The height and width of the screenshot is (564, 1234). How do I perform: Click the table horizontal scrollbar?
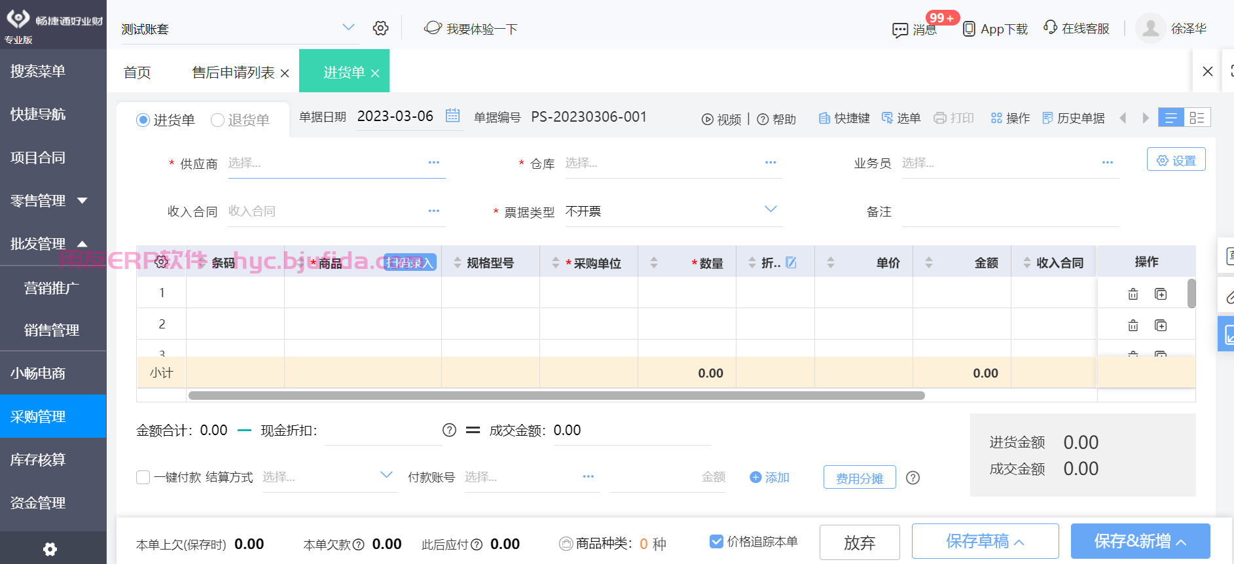click(556, 395)
